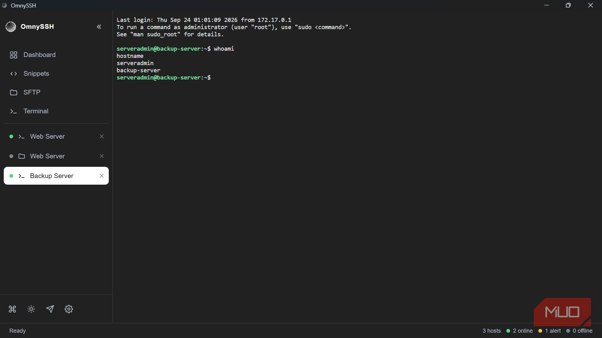Click the 'serveradmin' output line
The width and height of the screenshot is (602, 338).
(135, 63)
